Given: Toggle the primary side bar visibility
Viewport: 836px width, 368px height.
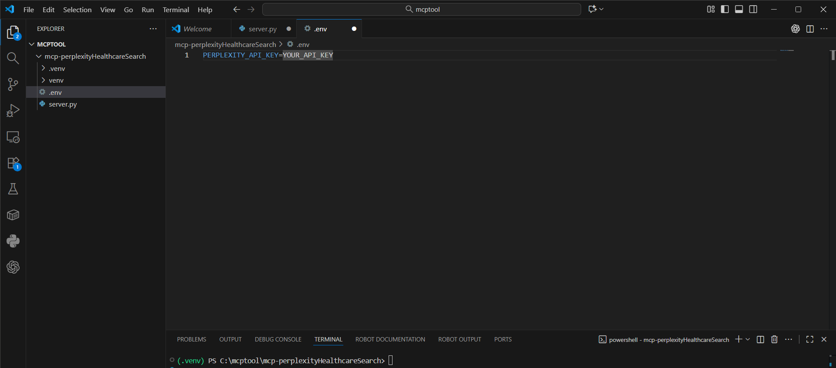Looking at the screenshot, I should click(x=725, y=9).
